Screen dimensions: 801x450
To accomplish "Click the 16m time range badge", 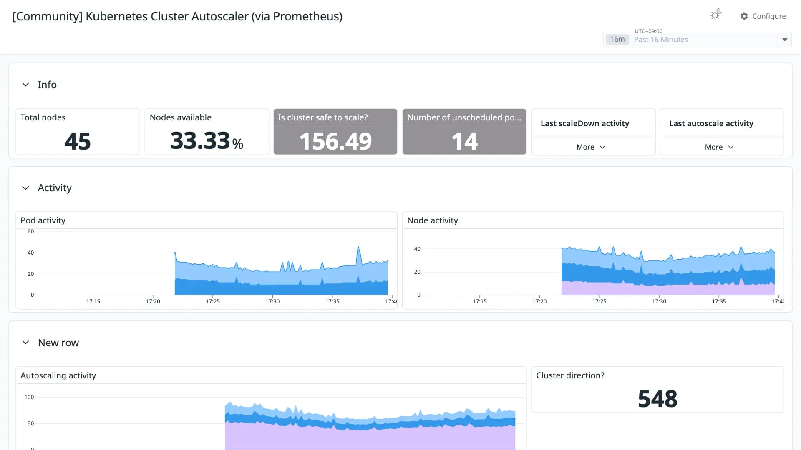I will point(617,39).
